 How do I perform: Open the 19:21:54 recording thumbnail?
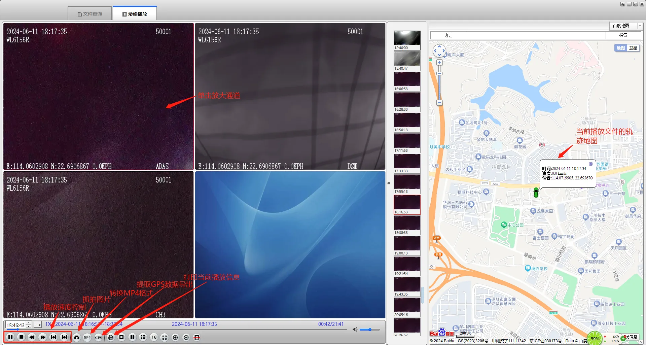coord(407,266)
